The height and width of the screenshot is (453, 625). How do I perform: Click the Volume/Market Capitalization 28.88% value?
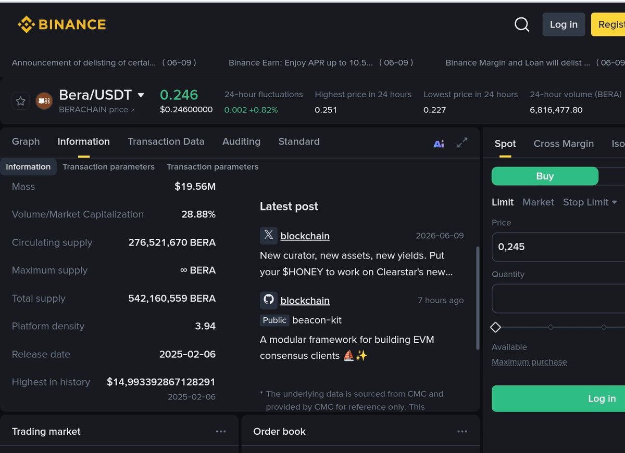[x=198, y=214]
